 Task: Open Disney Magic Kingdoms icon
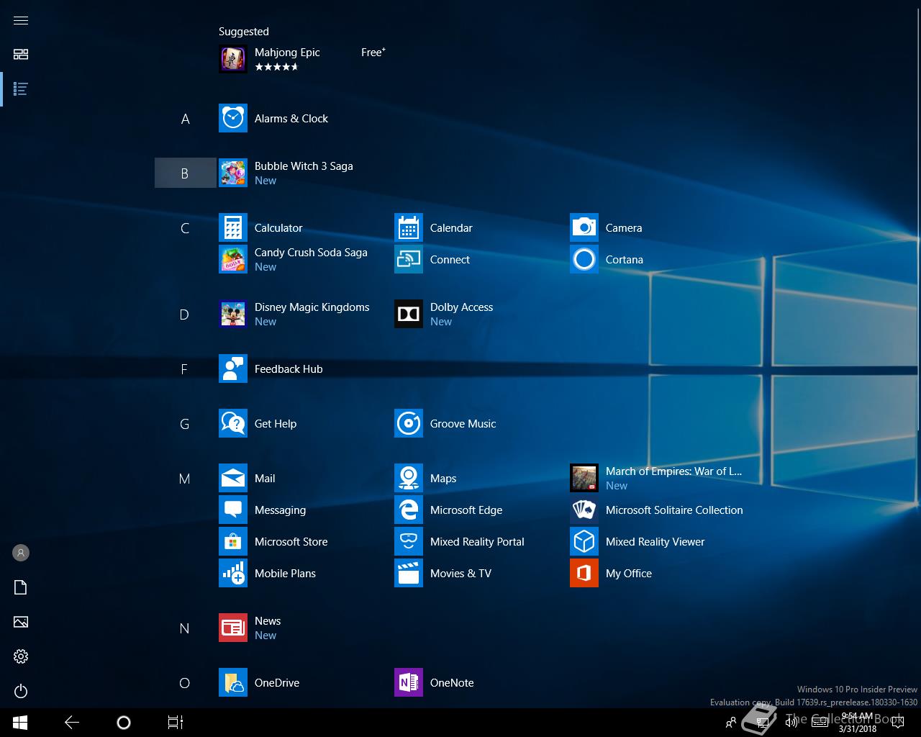coord(233,314)
